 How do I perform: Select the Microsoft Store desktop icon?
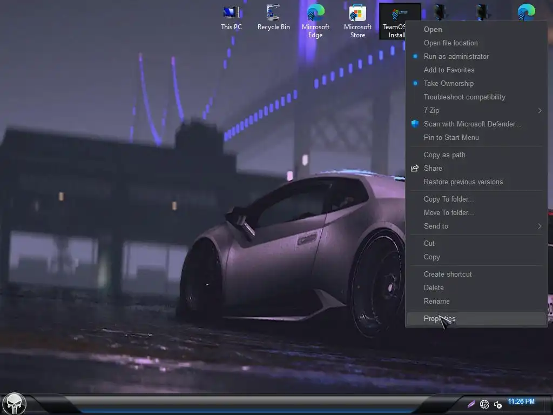(x=358, y=21)
